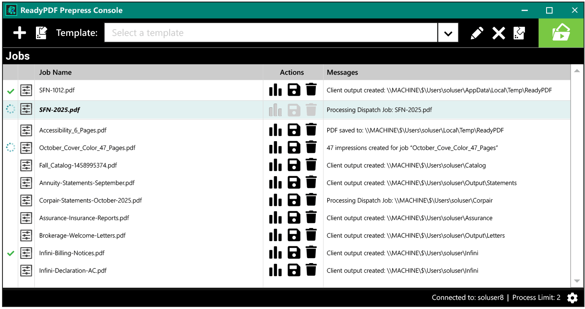
Task: Save output for Corpair-Statements-October-2025.pdf
Action: 294,200
